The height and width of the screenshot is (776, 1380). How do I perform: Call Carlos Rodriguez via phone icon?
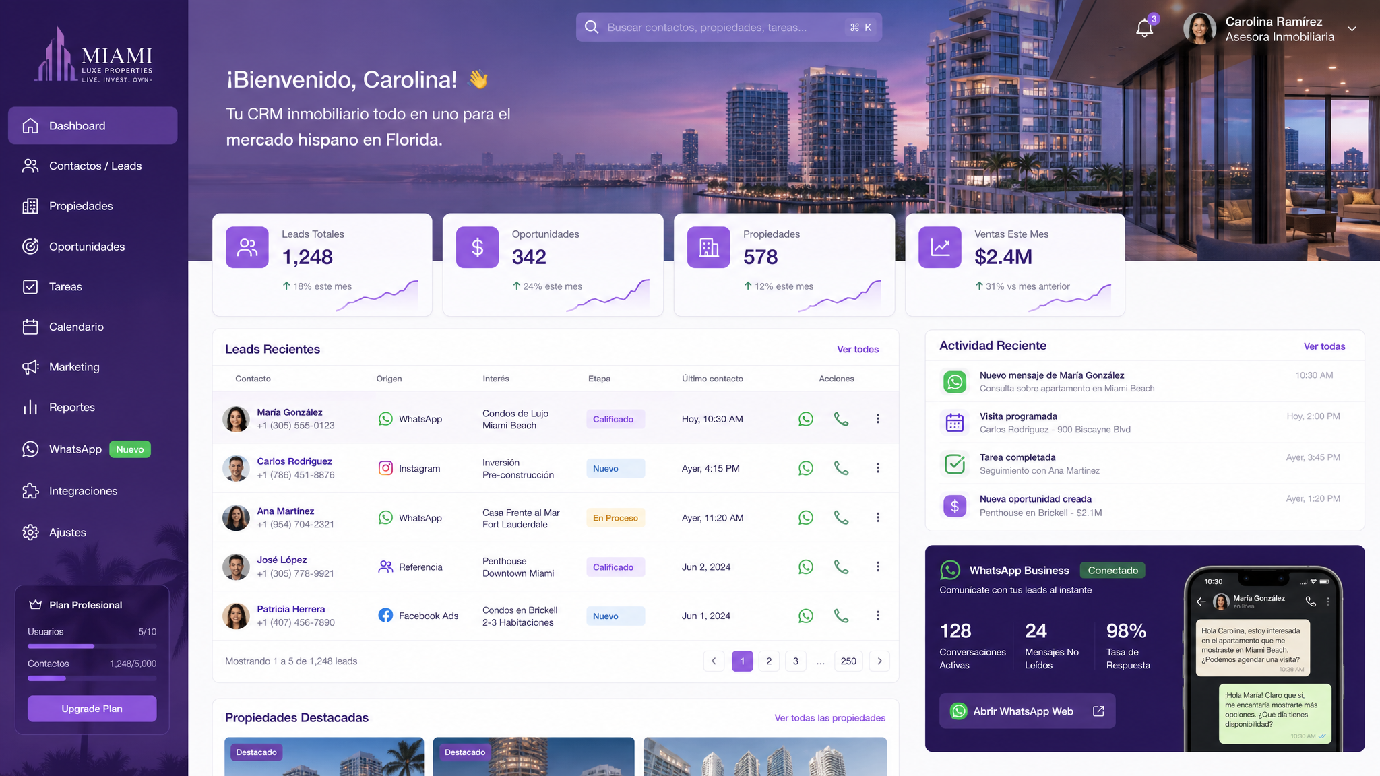click(841, 468)
